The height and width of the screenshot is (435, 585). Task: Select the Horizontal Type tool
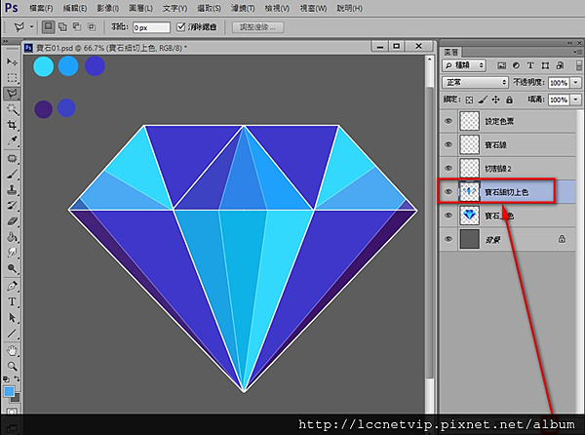click(x=12, y=301)
